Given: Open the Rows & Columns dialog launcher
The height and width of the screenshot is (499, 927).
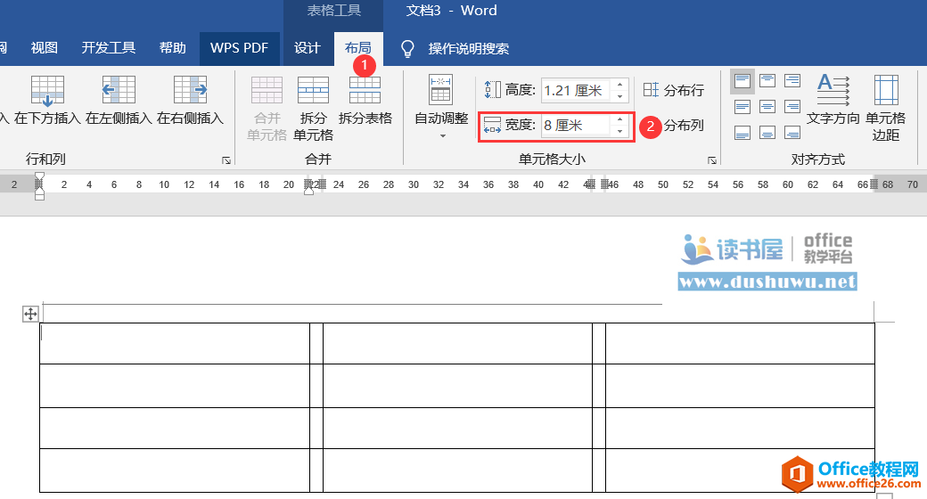Looking at the screenshot, I should tap(226, 160).
